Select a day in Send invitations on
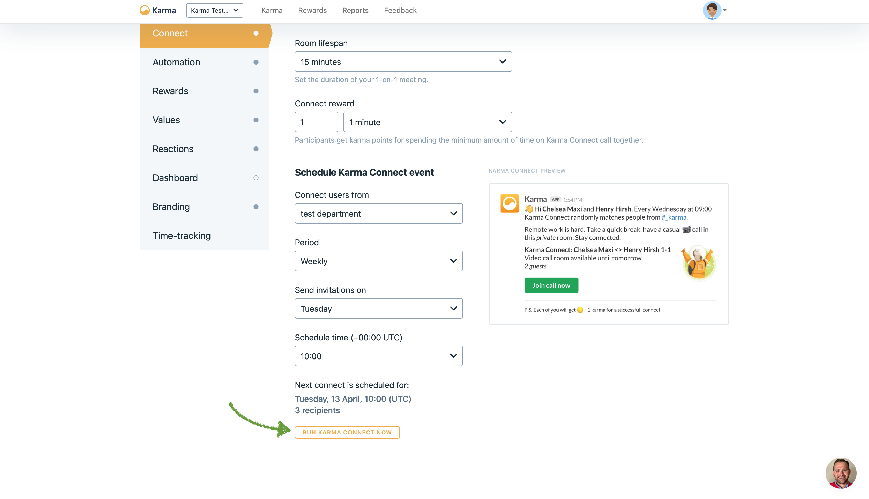Screen dimensions: 869x499 378,308
